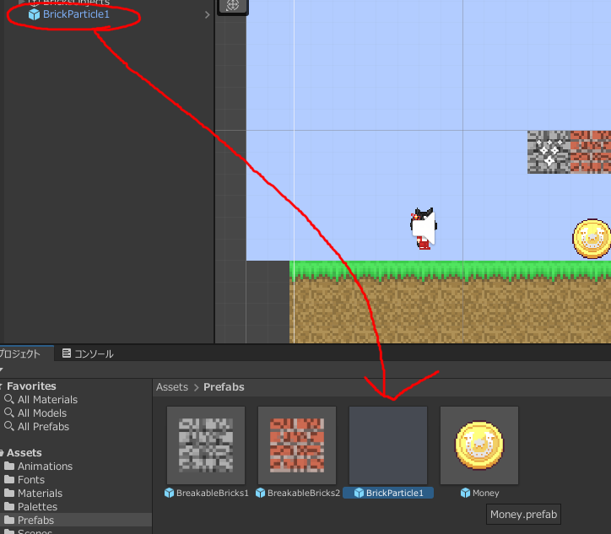Screen dimensions: 611x534
Task: Open the Animations folder
Action: [x=45, y=467]
